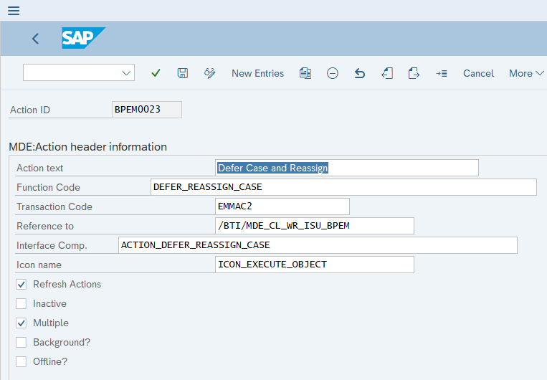Click the SAP logo
The height and width of the screenshot is (380, 547).
pos(82,38)
